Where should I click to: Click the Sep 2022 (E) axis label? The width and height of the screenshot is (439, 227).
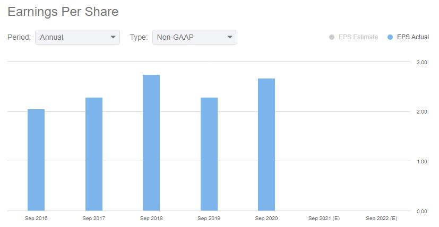[x=382, y=219]
